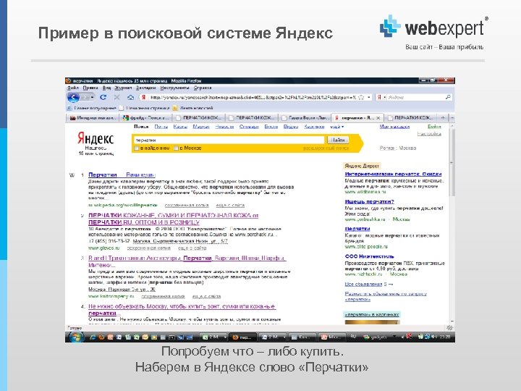Open ad 'Интернет-магазин перчаток. Скидки'
Viewport: 521px width, 391px height.
[x=393, y=174]
